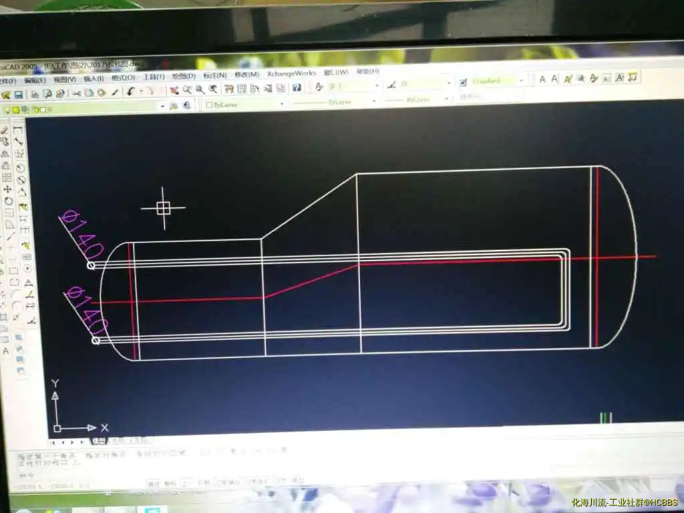The width and height of the screenshot is (684, 513).
Task: Open the Standard text style dropdown
Action: [522, 81]
